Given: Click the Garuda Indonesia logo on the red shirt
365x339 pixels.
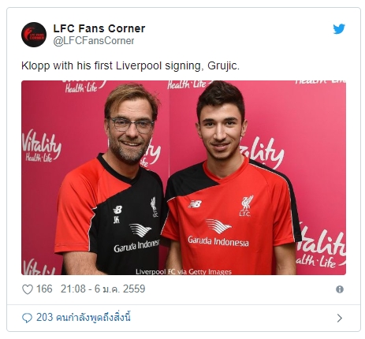Looking at the screenshot, I should point(218,233).
